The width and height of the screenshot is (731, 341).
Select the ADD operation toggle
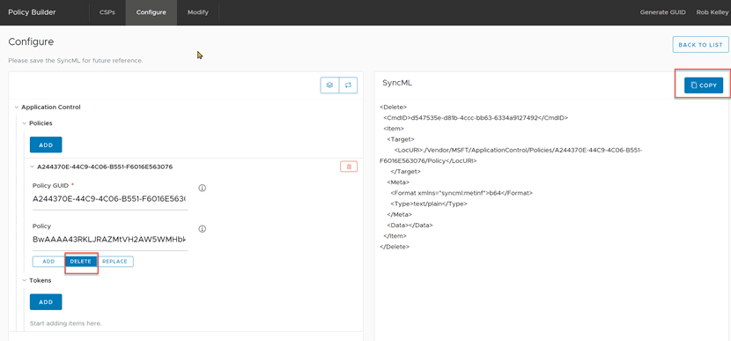(x=48, y=262)
